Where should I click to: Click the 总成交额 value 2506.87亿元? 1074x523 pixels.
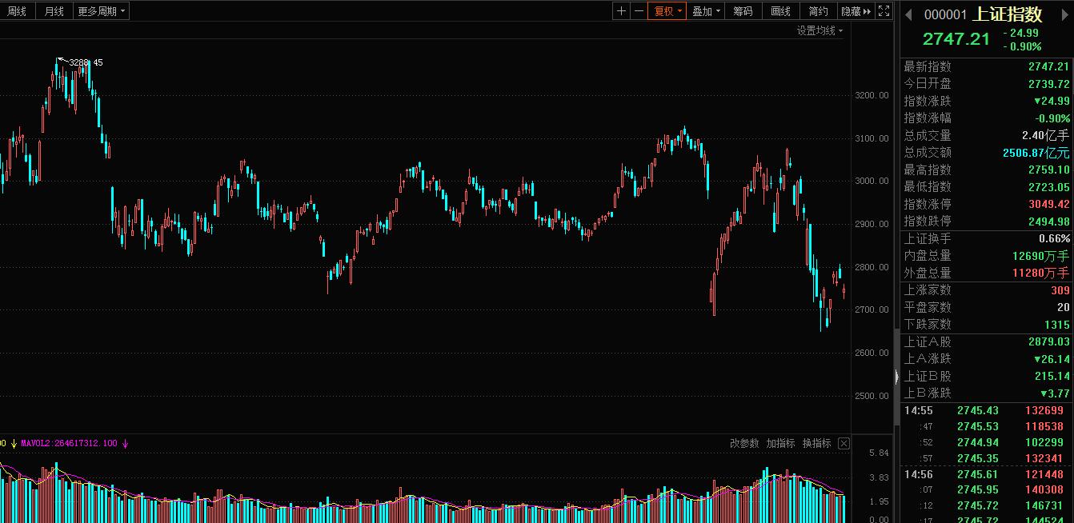tap(1036, 153)
